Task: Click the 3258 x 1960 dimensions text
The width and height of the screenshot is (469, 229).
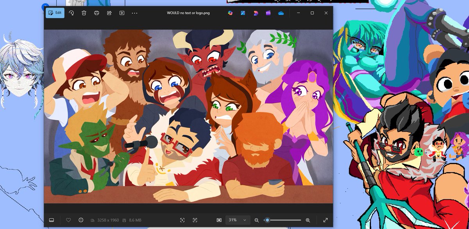Action: click(107, 220)
